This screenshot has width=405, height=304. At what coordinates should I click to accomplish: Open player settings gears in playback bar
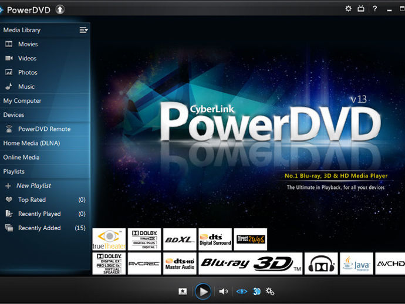click(270, 292)
